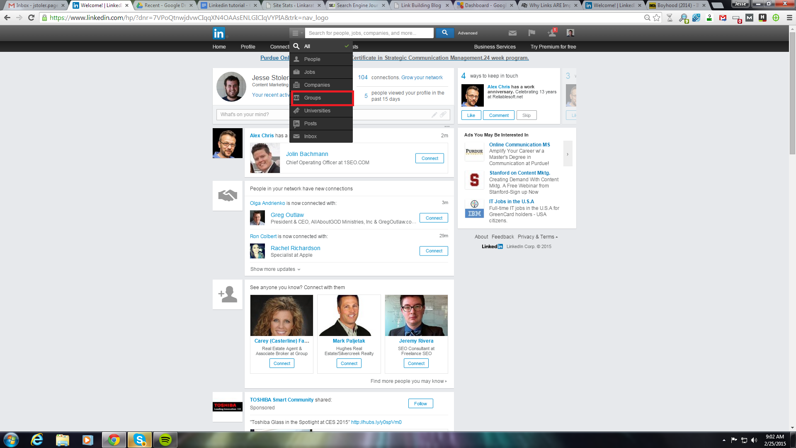Open Chrome hamburger menu

coord(789,18)
